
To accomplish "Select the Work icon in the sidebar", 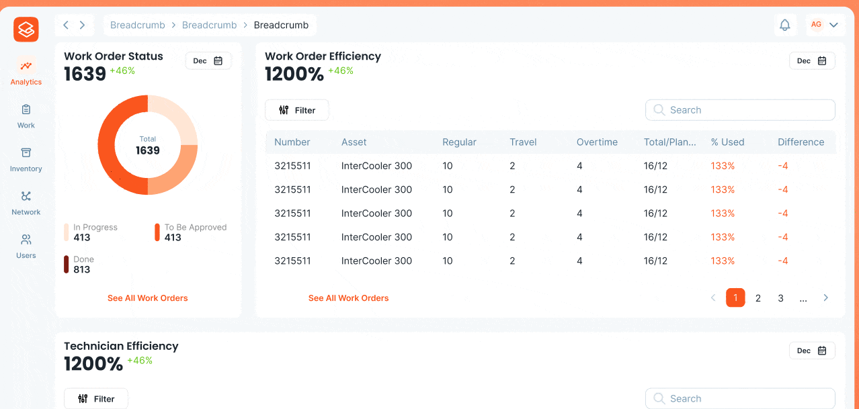I will coord(26,115).
